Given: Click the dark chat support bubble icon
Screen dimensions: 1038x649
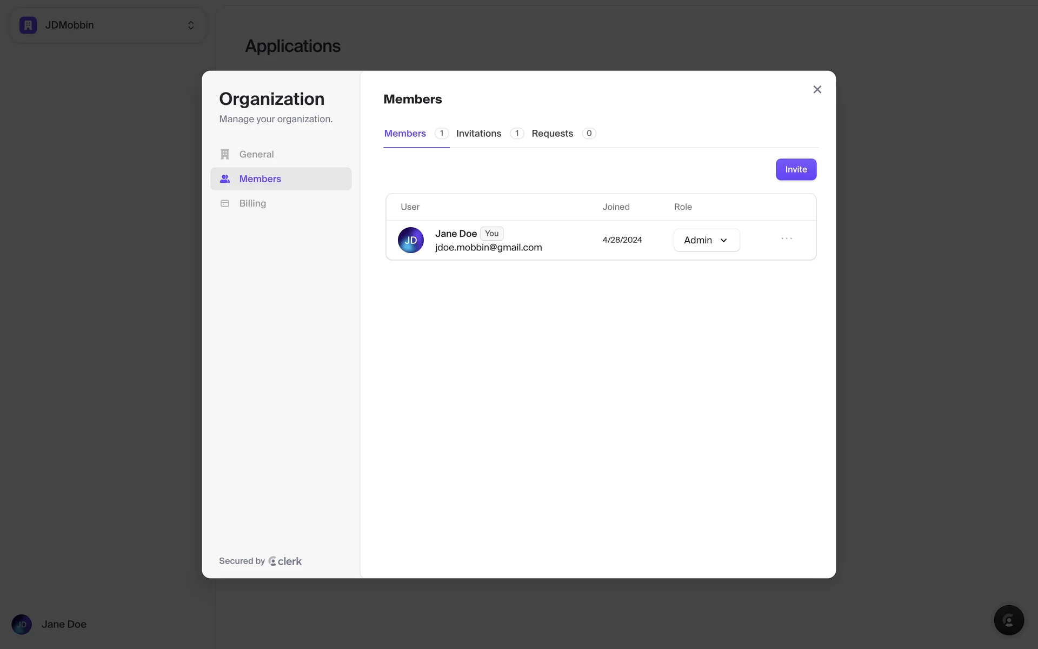Looking at the screenshot, I should 1009,620.
